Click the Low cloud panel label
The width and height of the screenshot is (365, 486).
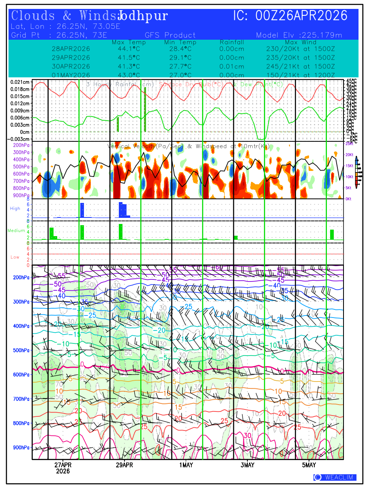point(15,257)
